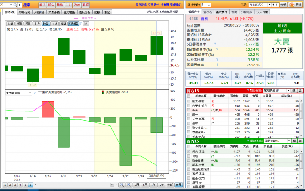Click the 買方15 list vertical scrollbar

tap(301, 118)
